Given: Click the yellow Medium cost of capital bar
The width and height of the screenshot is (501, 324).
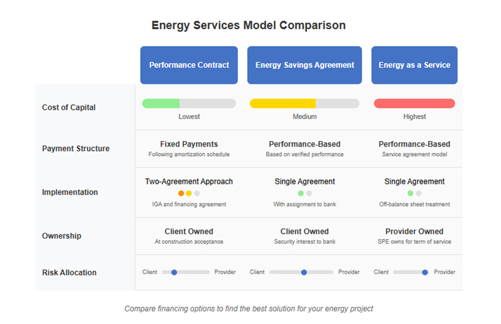Looking at the screenshot, I should point(283,103).
